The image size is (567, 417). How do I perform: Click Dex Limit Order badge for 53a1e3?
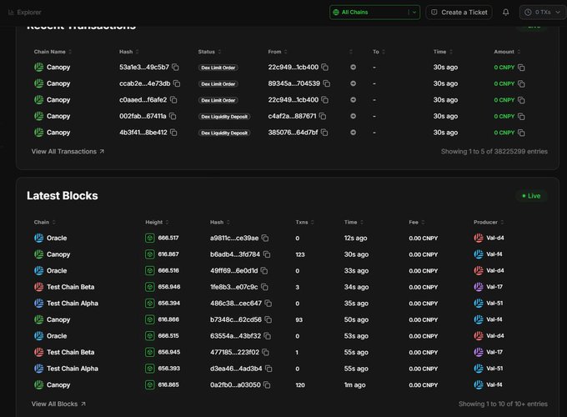click(218, 68)
